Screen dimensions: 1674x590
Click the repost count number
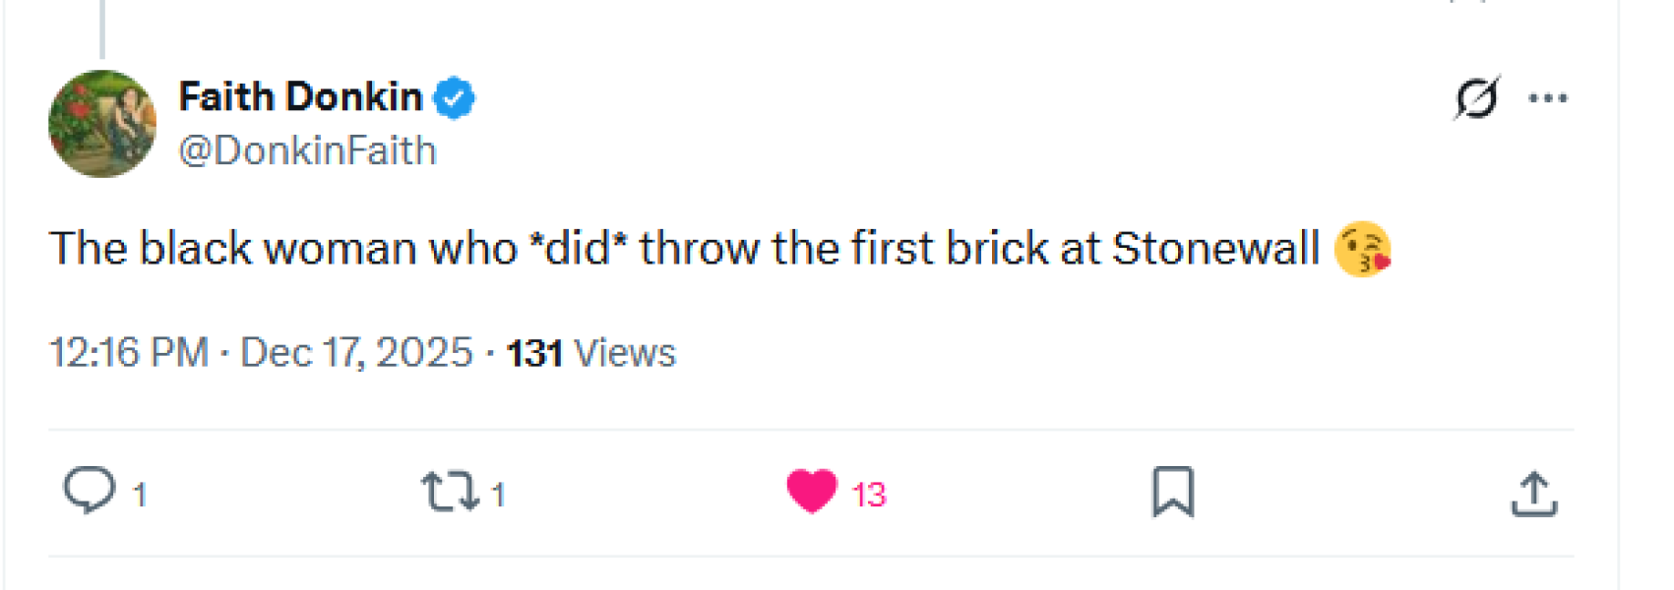[x=498, y=495]
